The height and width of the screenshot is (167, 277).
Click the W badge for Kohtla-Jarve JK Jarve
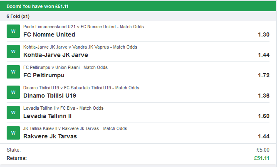(14, 52)
